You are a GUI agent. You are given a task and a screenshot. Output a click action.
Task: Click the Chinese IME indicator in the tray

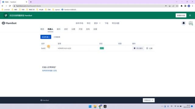click(x=172, y=106)
